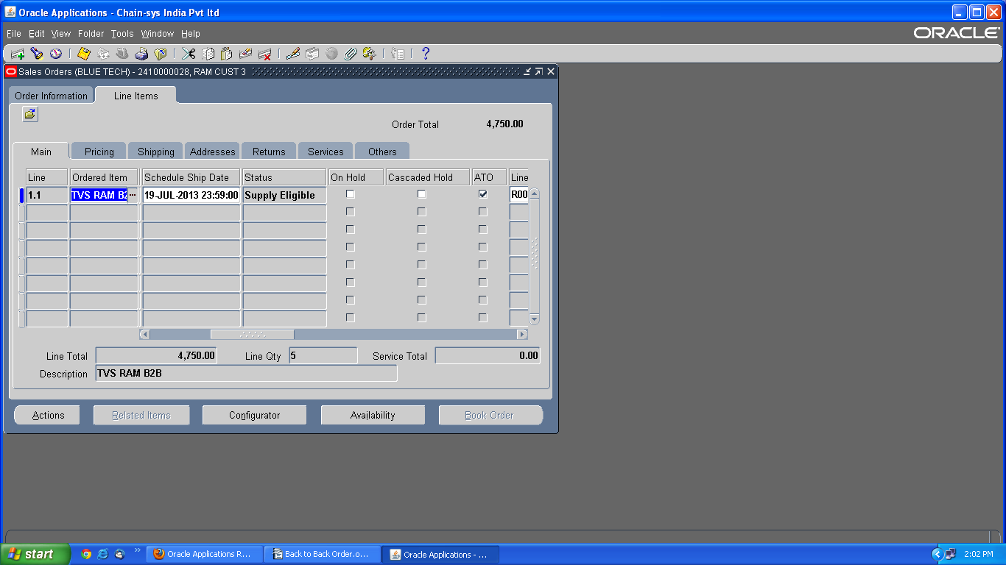Click the Print toolbar icon
The height and width of the screenshot is (565, 1006).
(141, 54)
